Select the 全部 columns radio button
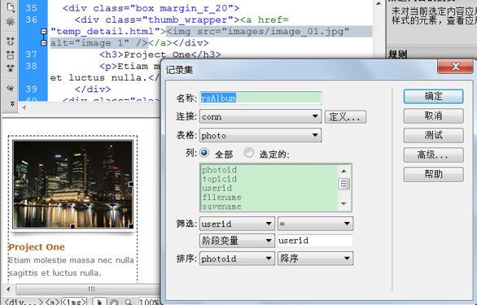This screenshot has height=305, width=477. tap(204, 152)
